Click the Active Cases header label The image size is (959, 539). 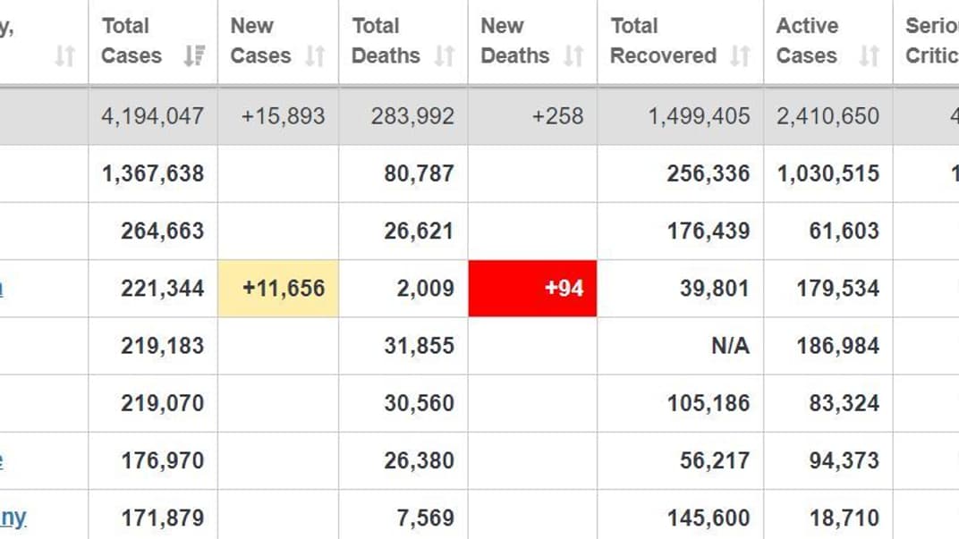pyautogui.click(x=807, y=41)
